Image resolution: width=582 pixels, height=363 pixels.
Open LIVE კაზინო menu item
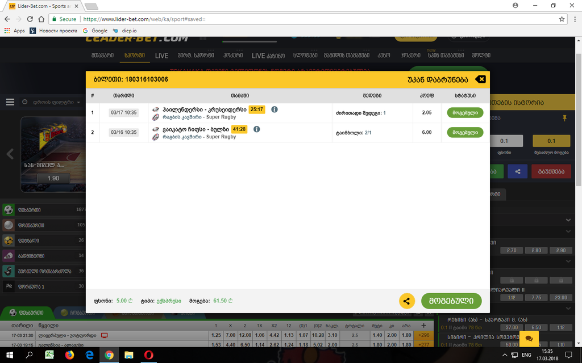268,56
